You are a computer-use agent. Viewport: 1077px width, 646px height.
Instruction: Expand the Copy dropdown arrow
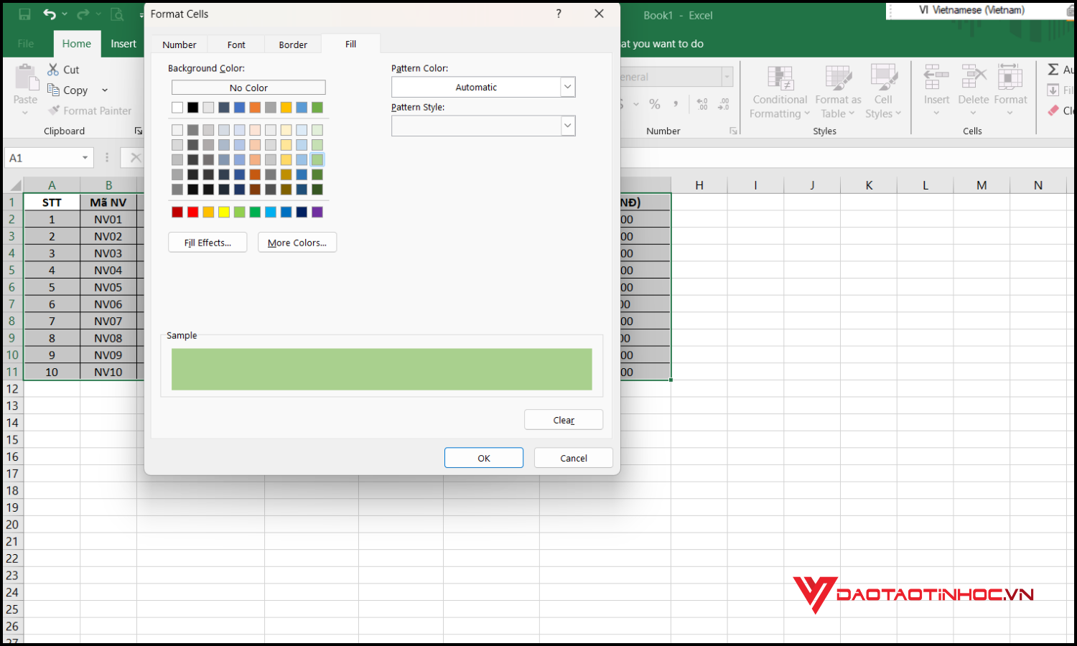[104, 90]
